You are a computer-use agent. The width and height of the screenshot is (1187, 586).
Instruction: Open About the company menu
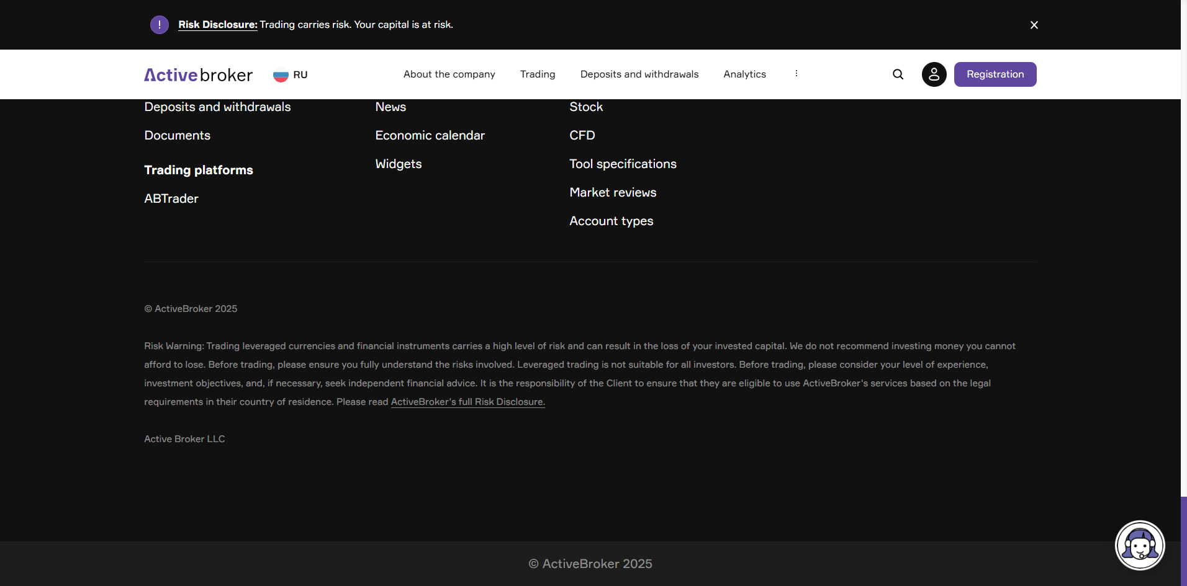pos(449,74)
